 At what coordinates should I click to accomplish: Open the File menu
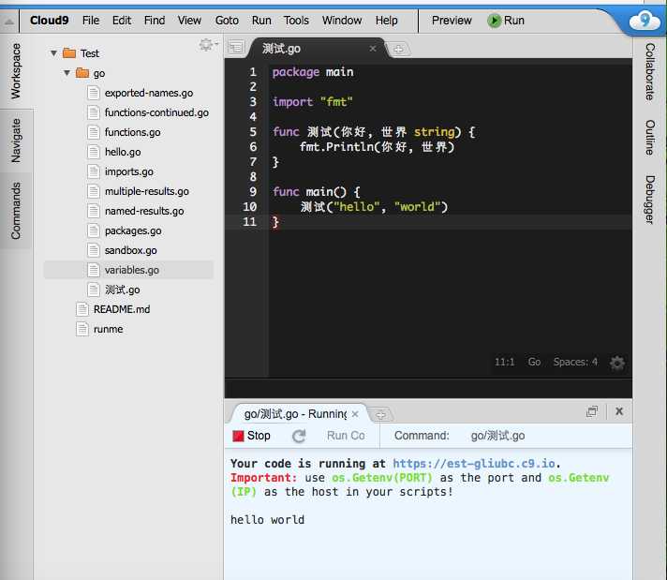(x=91, y=21)
